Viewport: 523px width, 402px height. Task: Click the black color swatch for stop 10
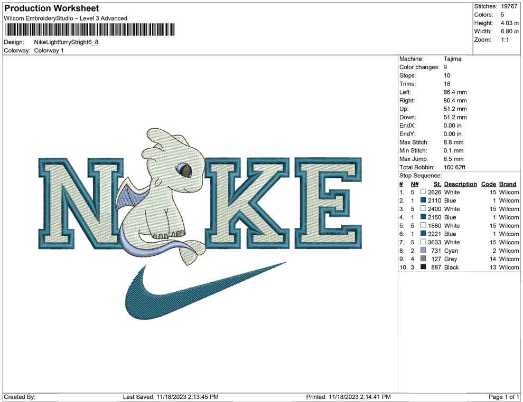coord(423,267)
